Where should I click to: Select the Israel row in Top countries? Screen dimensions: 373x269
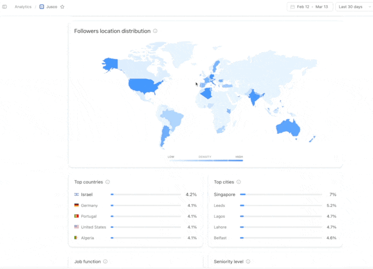[135, 195]
